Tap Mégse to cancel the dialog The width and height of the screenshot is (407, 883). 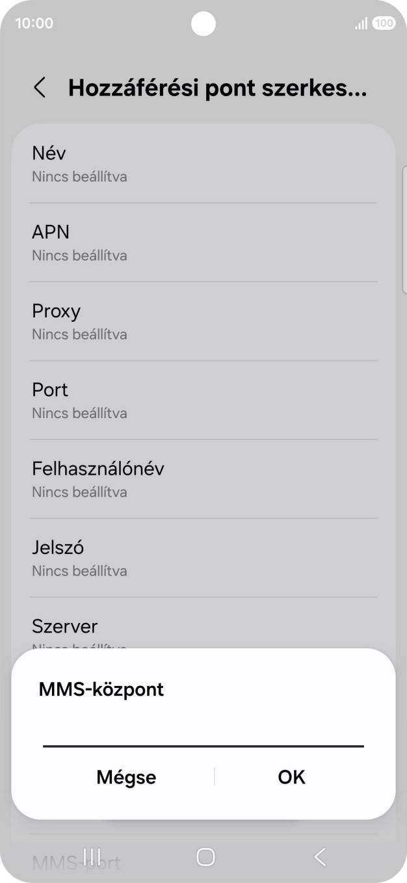(125, 777)
